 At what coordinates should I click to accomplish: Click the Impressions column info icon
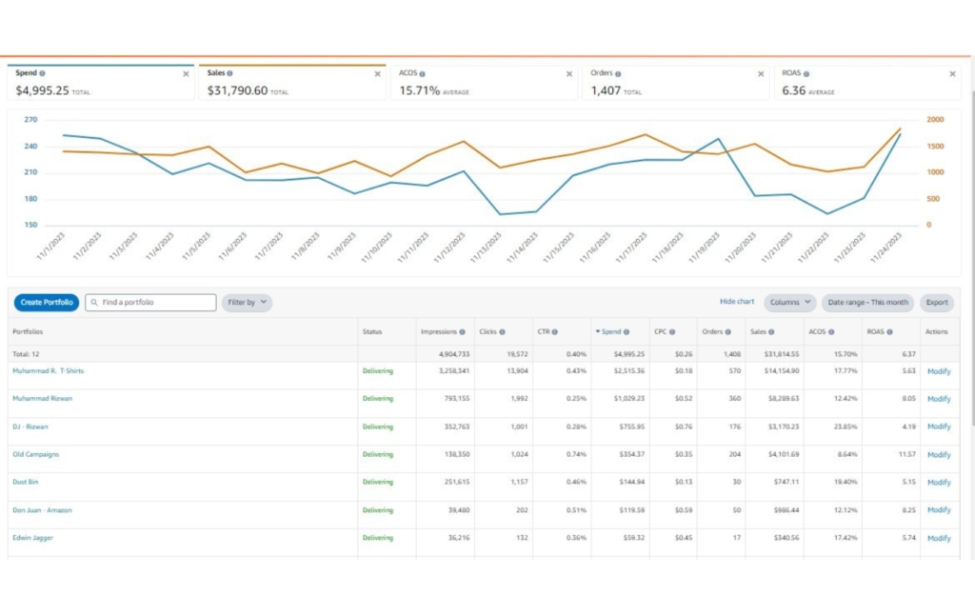(462, 332)
